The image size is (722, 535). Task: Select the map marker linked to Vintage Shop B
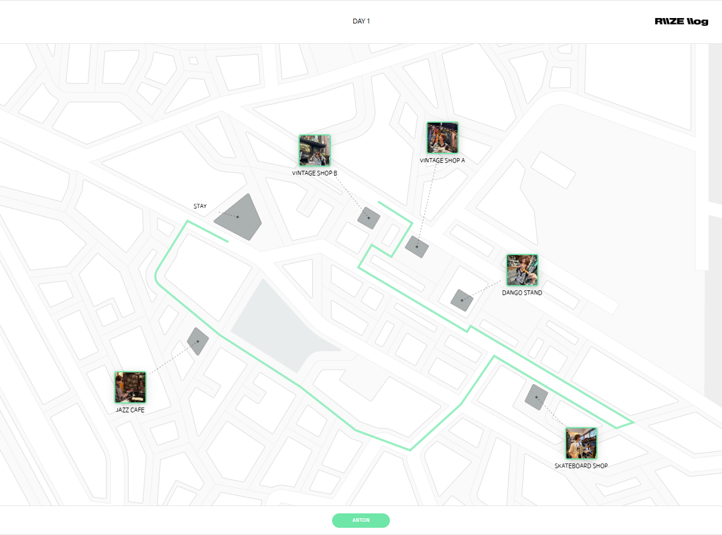point(369,218)
